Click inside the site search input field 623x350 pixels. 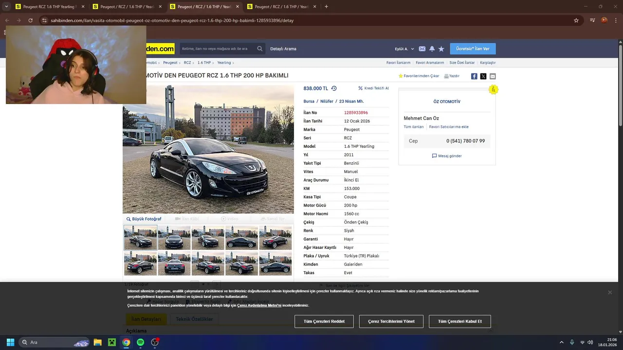coord(218,49)
